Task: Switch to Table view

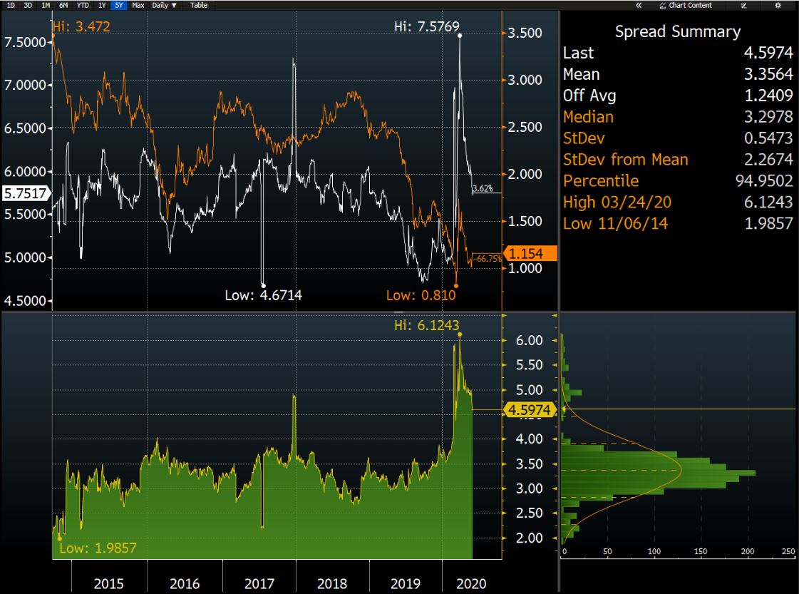Action: tap(199, 5)
